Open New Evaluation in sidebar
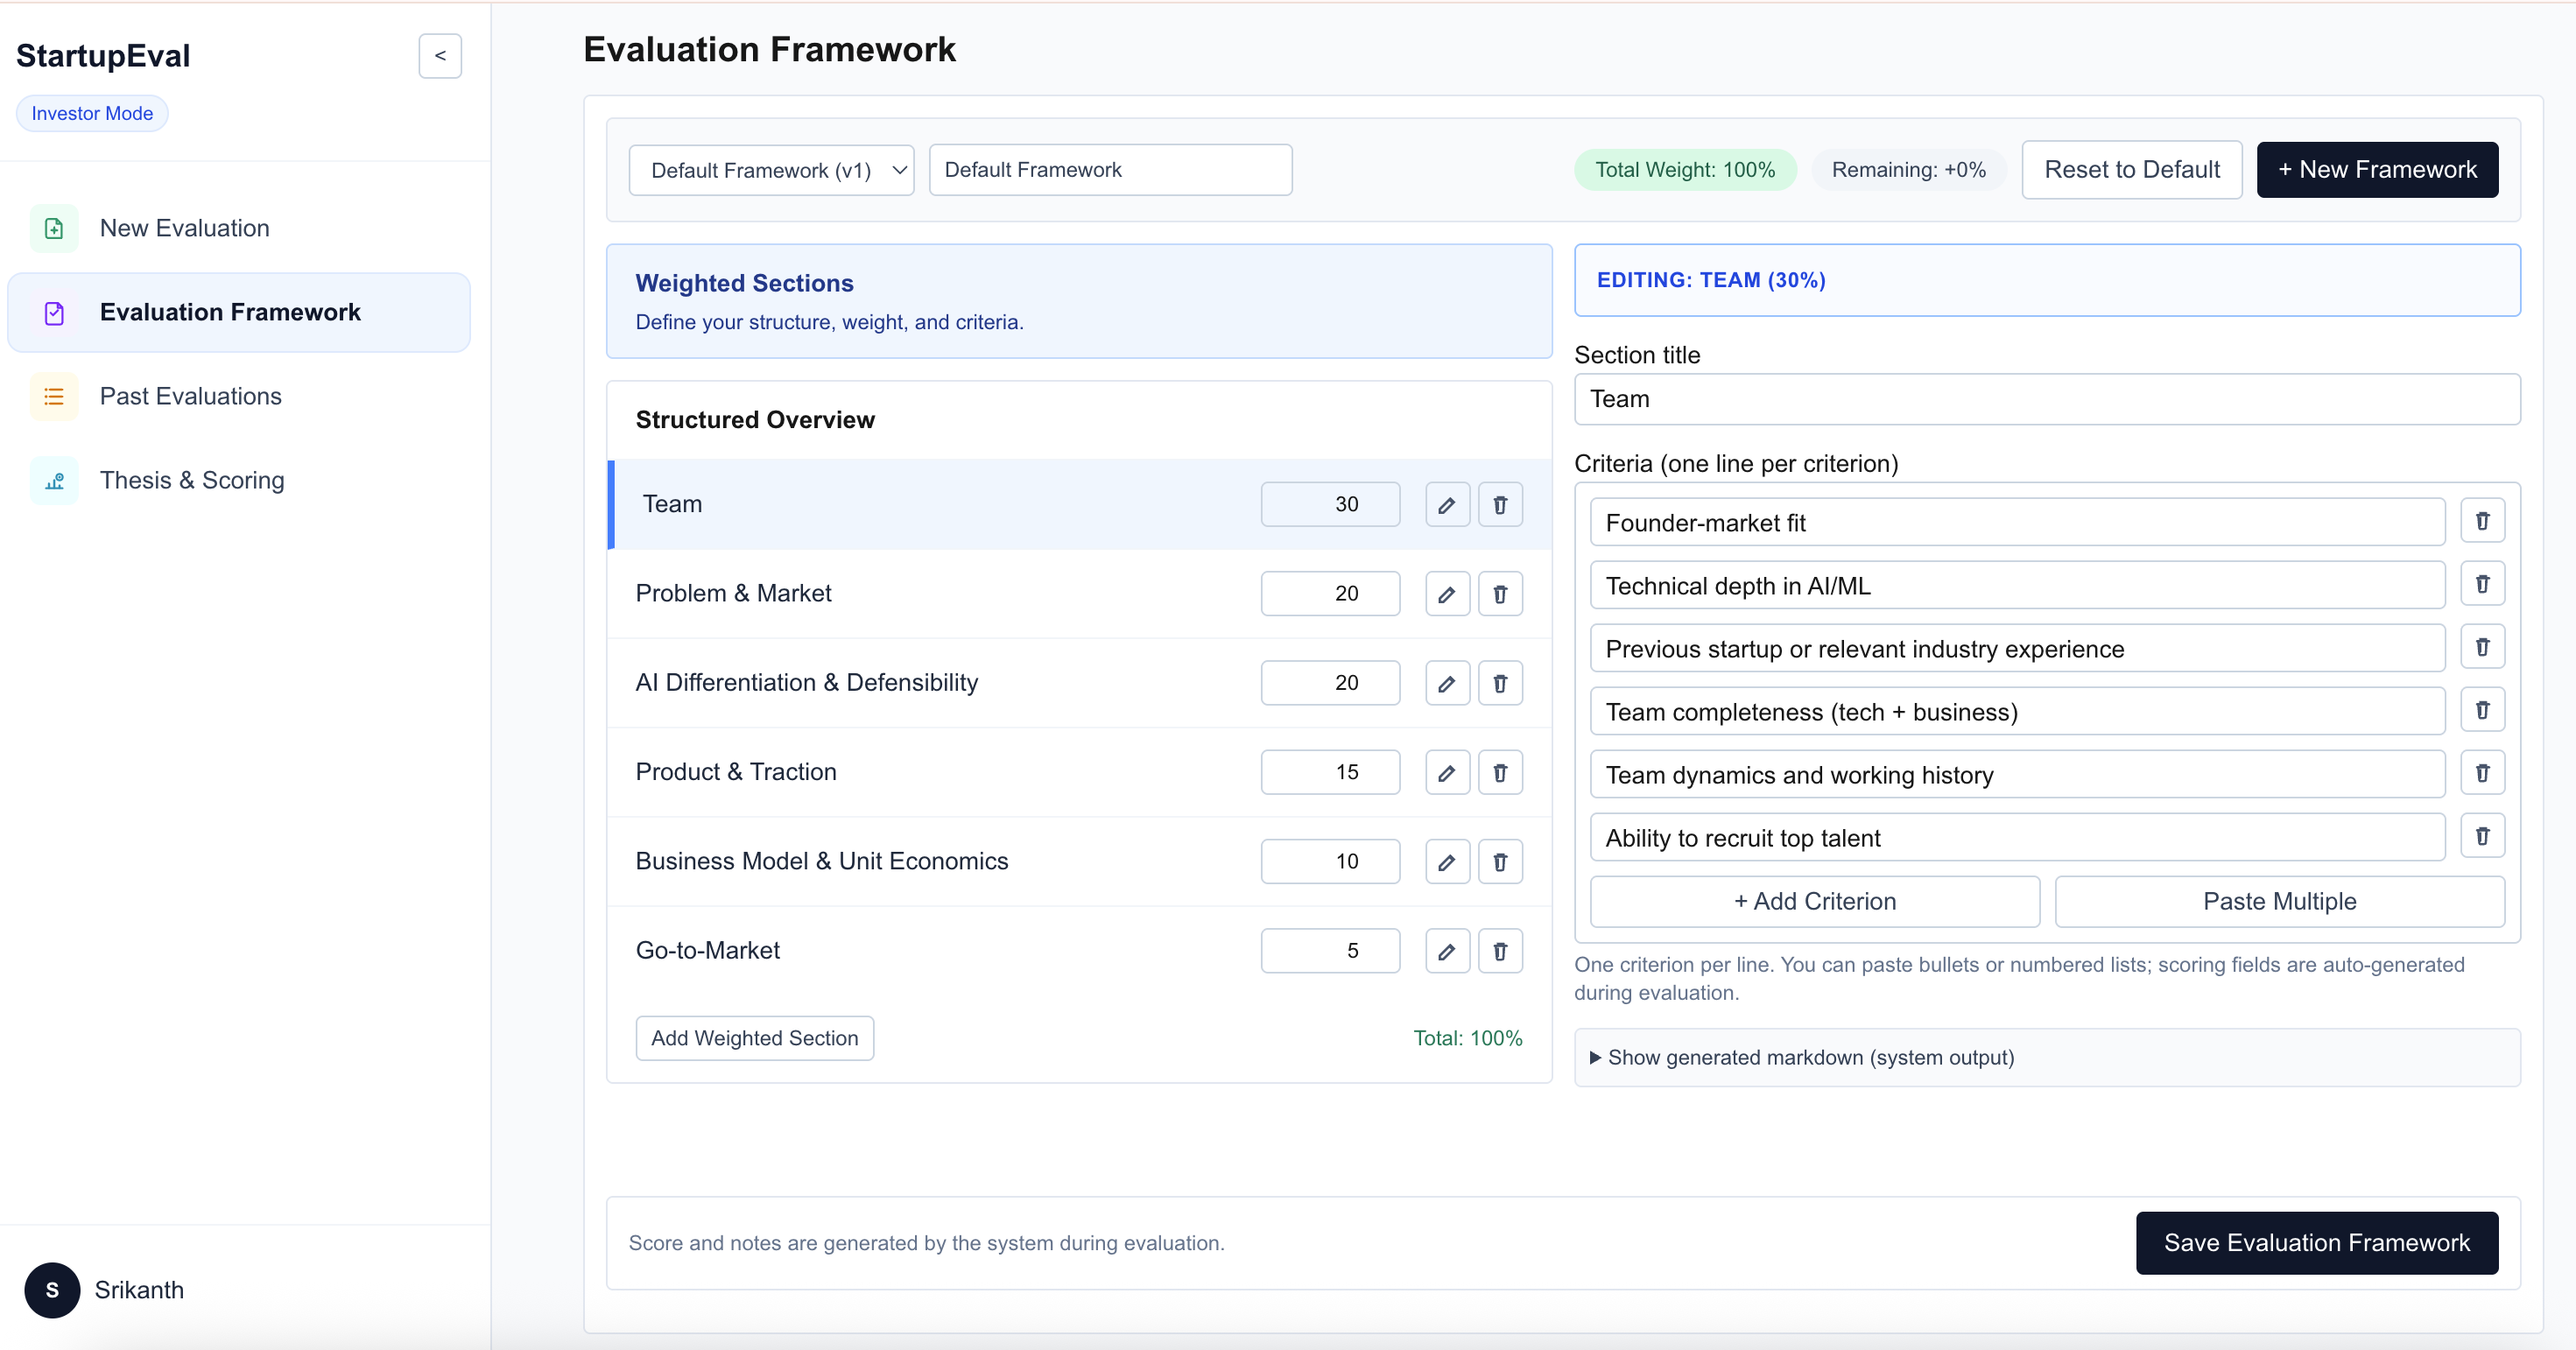 point(184,228)
